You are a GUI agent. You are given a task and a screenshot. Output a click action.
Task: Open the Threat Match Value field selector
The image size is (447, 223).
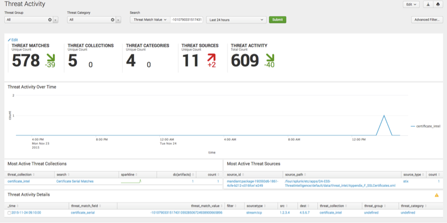click(150, 20)
